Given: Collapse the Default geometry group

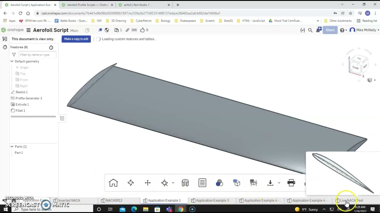Looking at the screenshot, I should 12,61.
